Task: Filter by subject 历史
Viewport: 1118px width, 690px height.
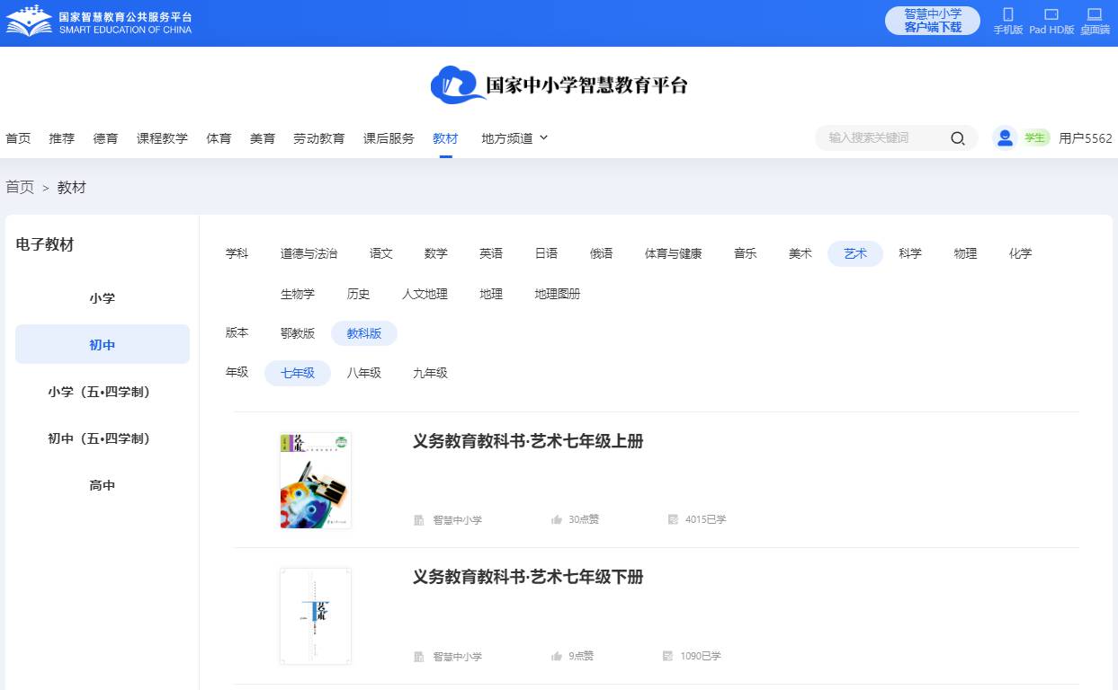Action: pyautogui.click(x=358, y=294)
